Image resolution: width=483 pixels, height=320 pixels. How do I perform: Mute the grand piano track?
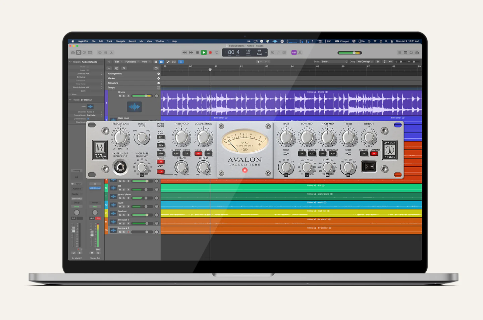point(120,198)
